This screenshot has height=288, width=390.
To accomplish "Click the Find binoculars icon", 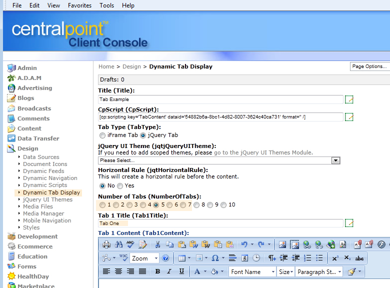I will click(118, 244).
